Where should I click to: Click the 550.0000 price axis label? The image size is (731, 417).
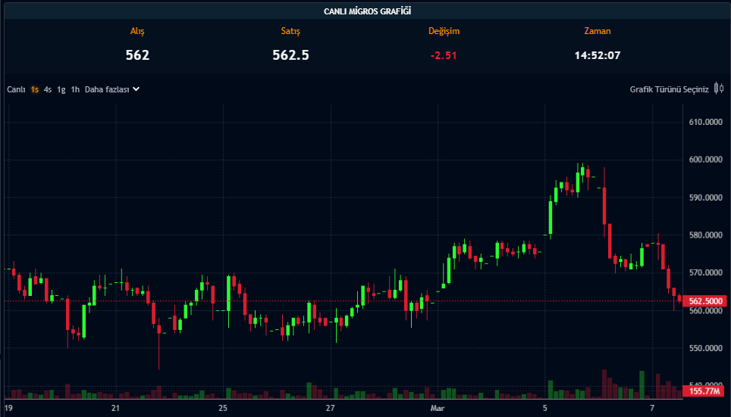pyautogui.click(x=706, y=348)
